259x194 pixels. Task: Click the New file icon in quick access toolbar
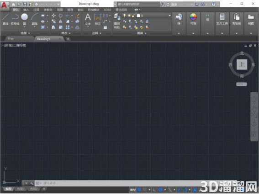click(14, 4)
